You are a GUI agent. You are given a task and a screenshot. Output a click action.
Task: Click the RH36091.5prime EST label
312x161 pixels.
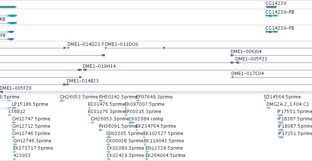[118, 126]
